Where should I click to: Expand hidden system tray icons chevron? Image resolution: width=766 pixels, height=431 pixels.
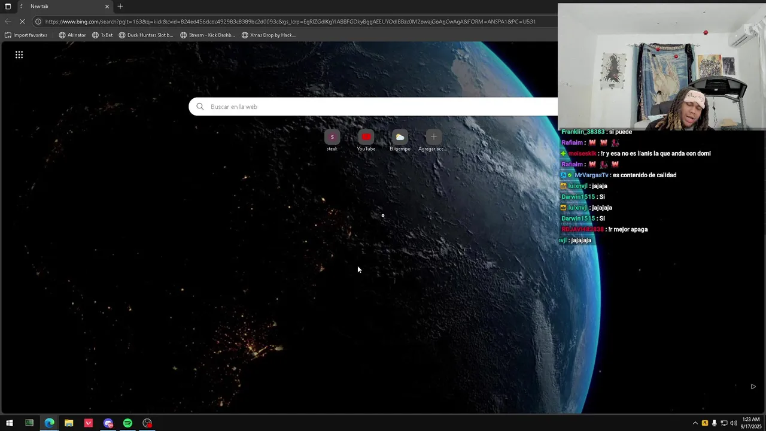(695, 423)
